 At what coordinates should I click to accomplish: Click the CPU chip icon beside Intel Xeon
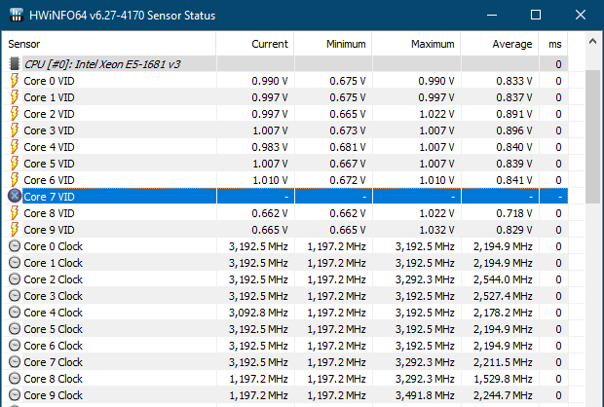point(15,63)
